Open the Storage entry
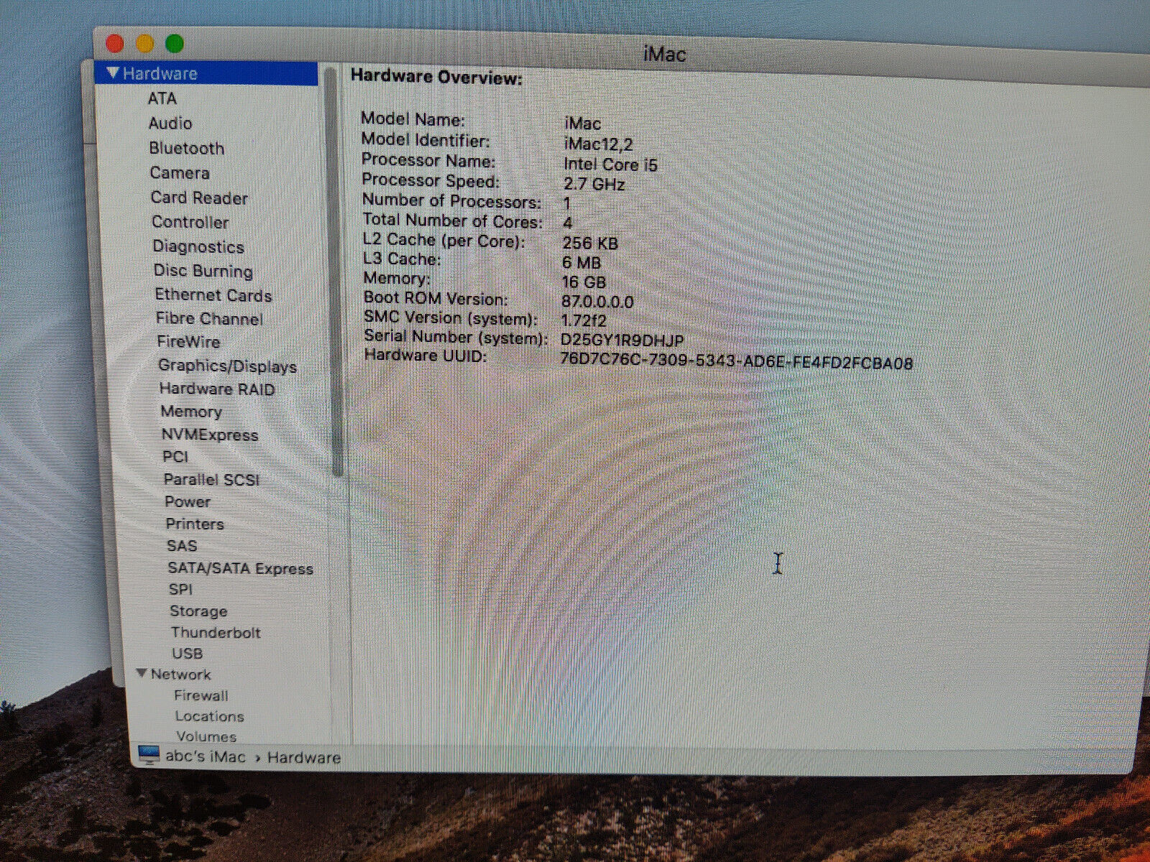Screen dimensions: 1150x862 (x=198, y=611)
